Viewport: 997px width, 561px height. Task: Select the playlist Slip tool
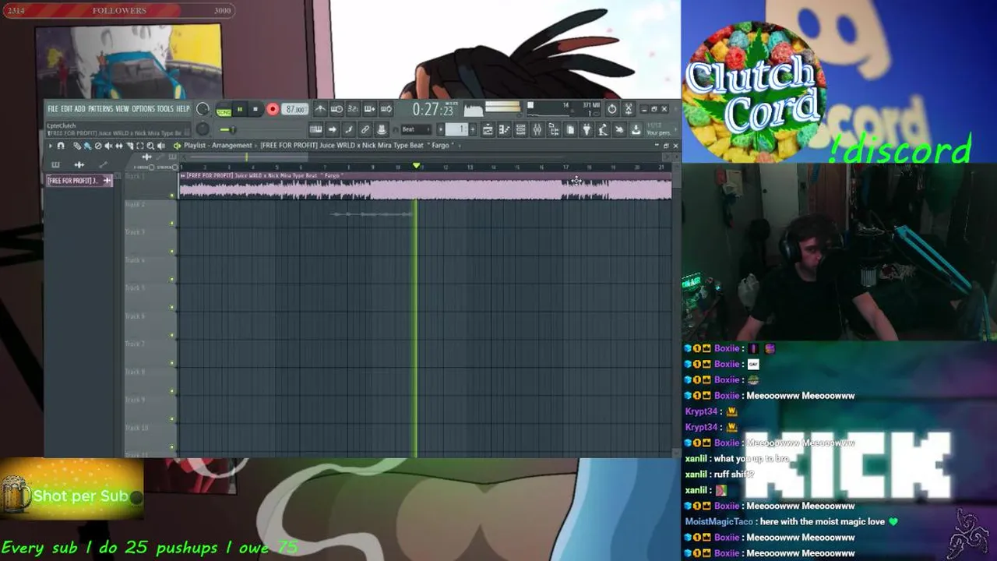coord(119,145)
